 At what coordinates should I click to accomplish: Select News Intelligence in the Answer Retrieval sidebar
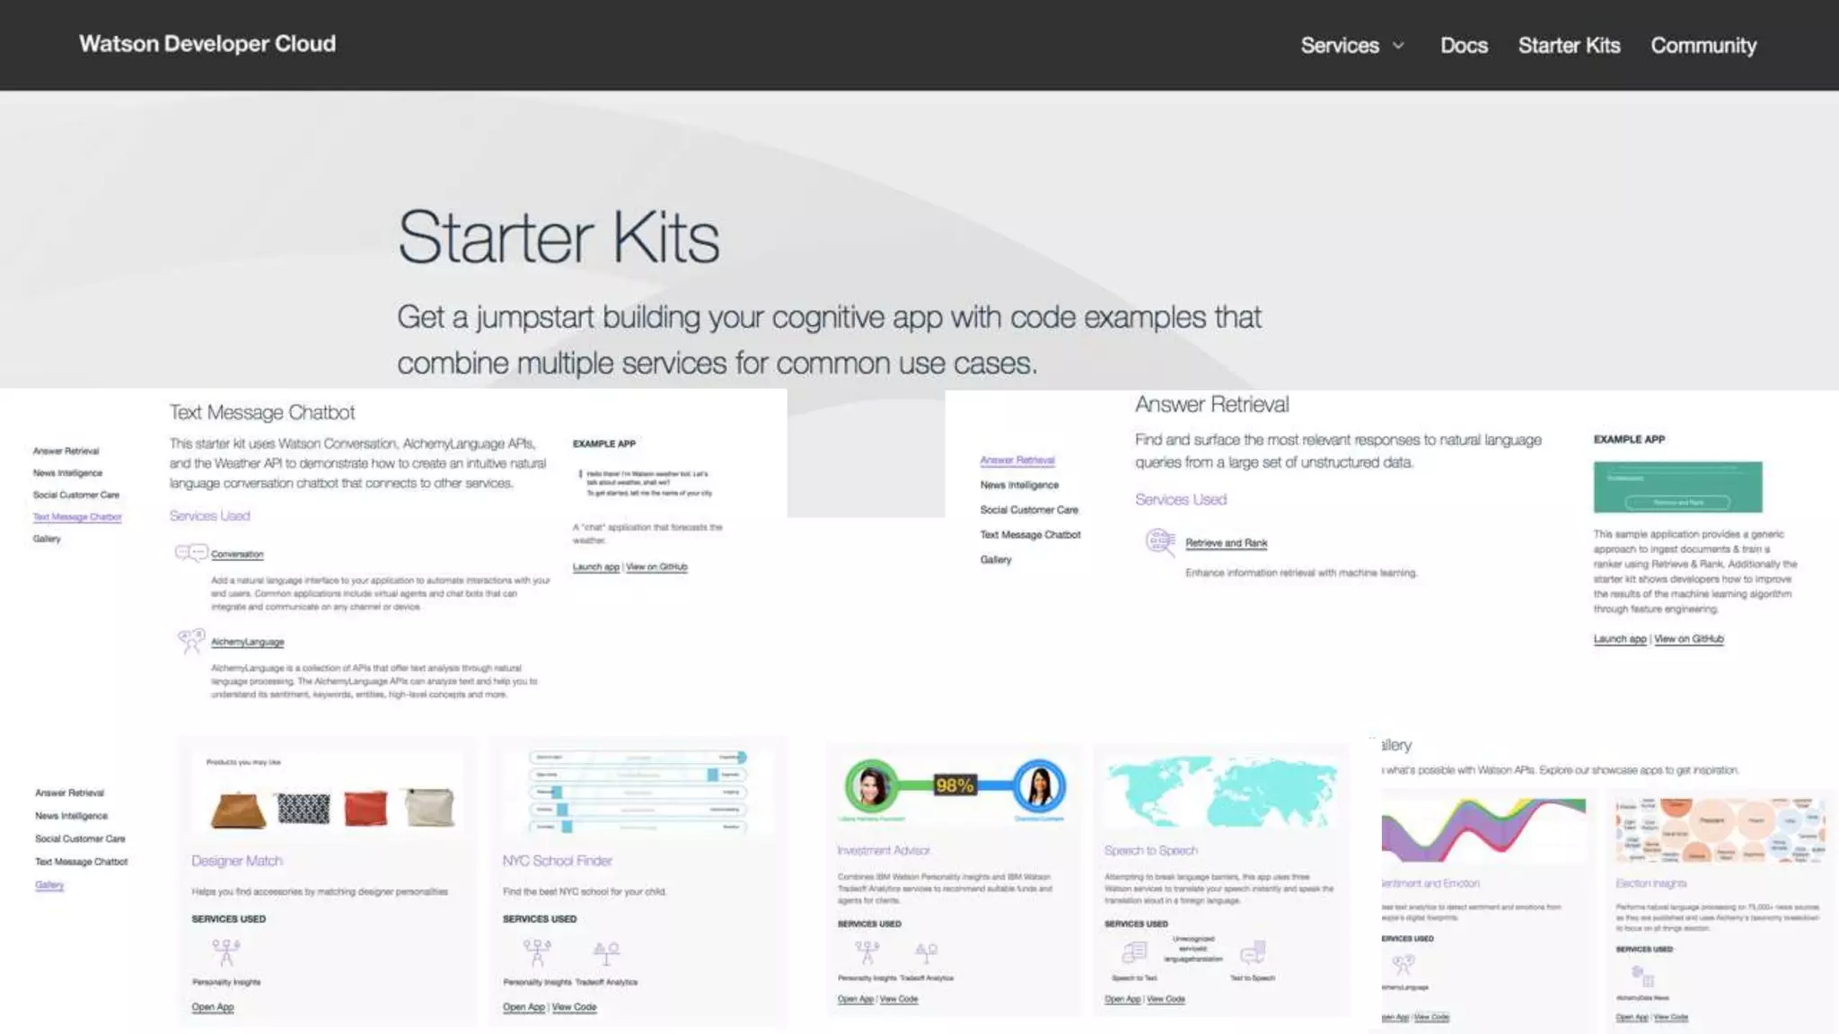point(1019,485)
